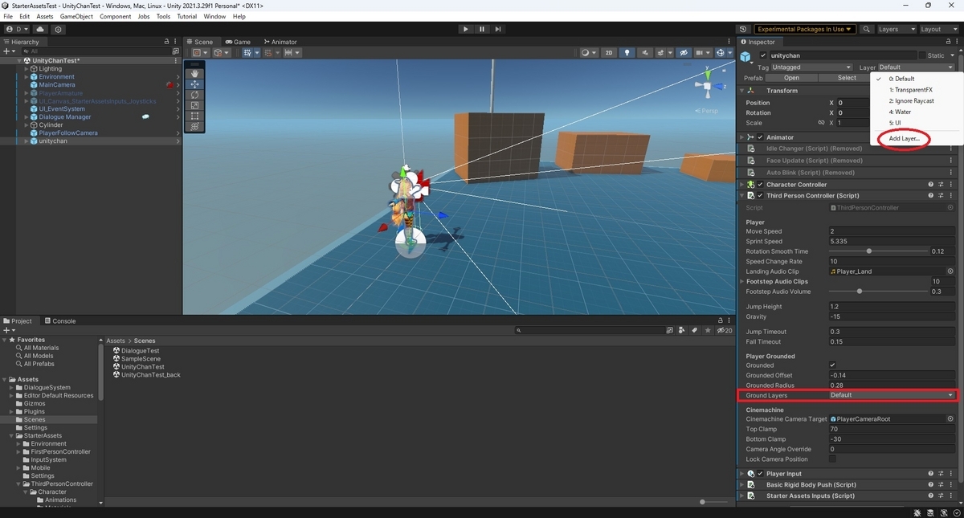
Task: Open the Tag dropdown showing Untagged
Action: tap(811, 67)
